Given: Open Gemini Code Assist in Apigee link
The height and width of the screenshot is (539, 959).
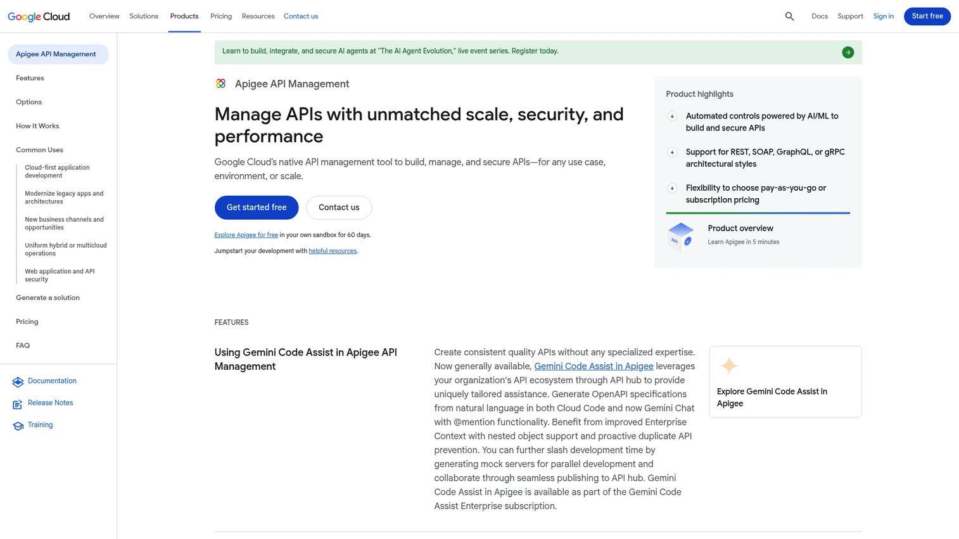Looking at the screenshot, I should point(594,367).
